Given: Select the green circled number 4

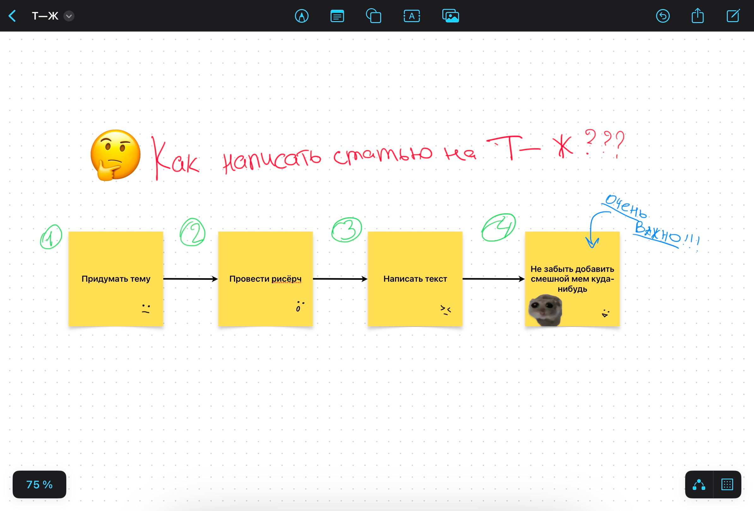Looking at the screenshot, I should pyautogui.click(x=498, y=227).
